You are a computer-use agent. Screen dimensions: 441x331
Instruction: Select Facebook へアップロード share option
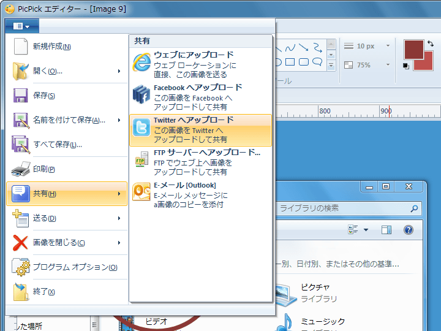[x=200, y=97]
